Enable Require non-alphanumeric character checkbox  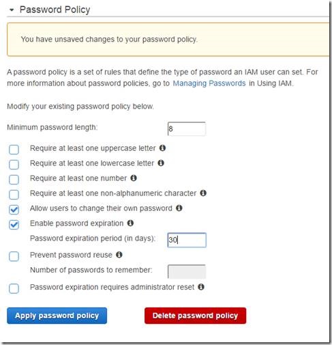tap(14, 195)
